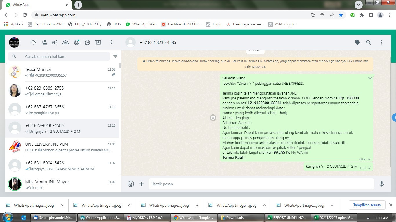
Task: Click the chat bubble icon in sidebar header
Action: coord(87,42)
